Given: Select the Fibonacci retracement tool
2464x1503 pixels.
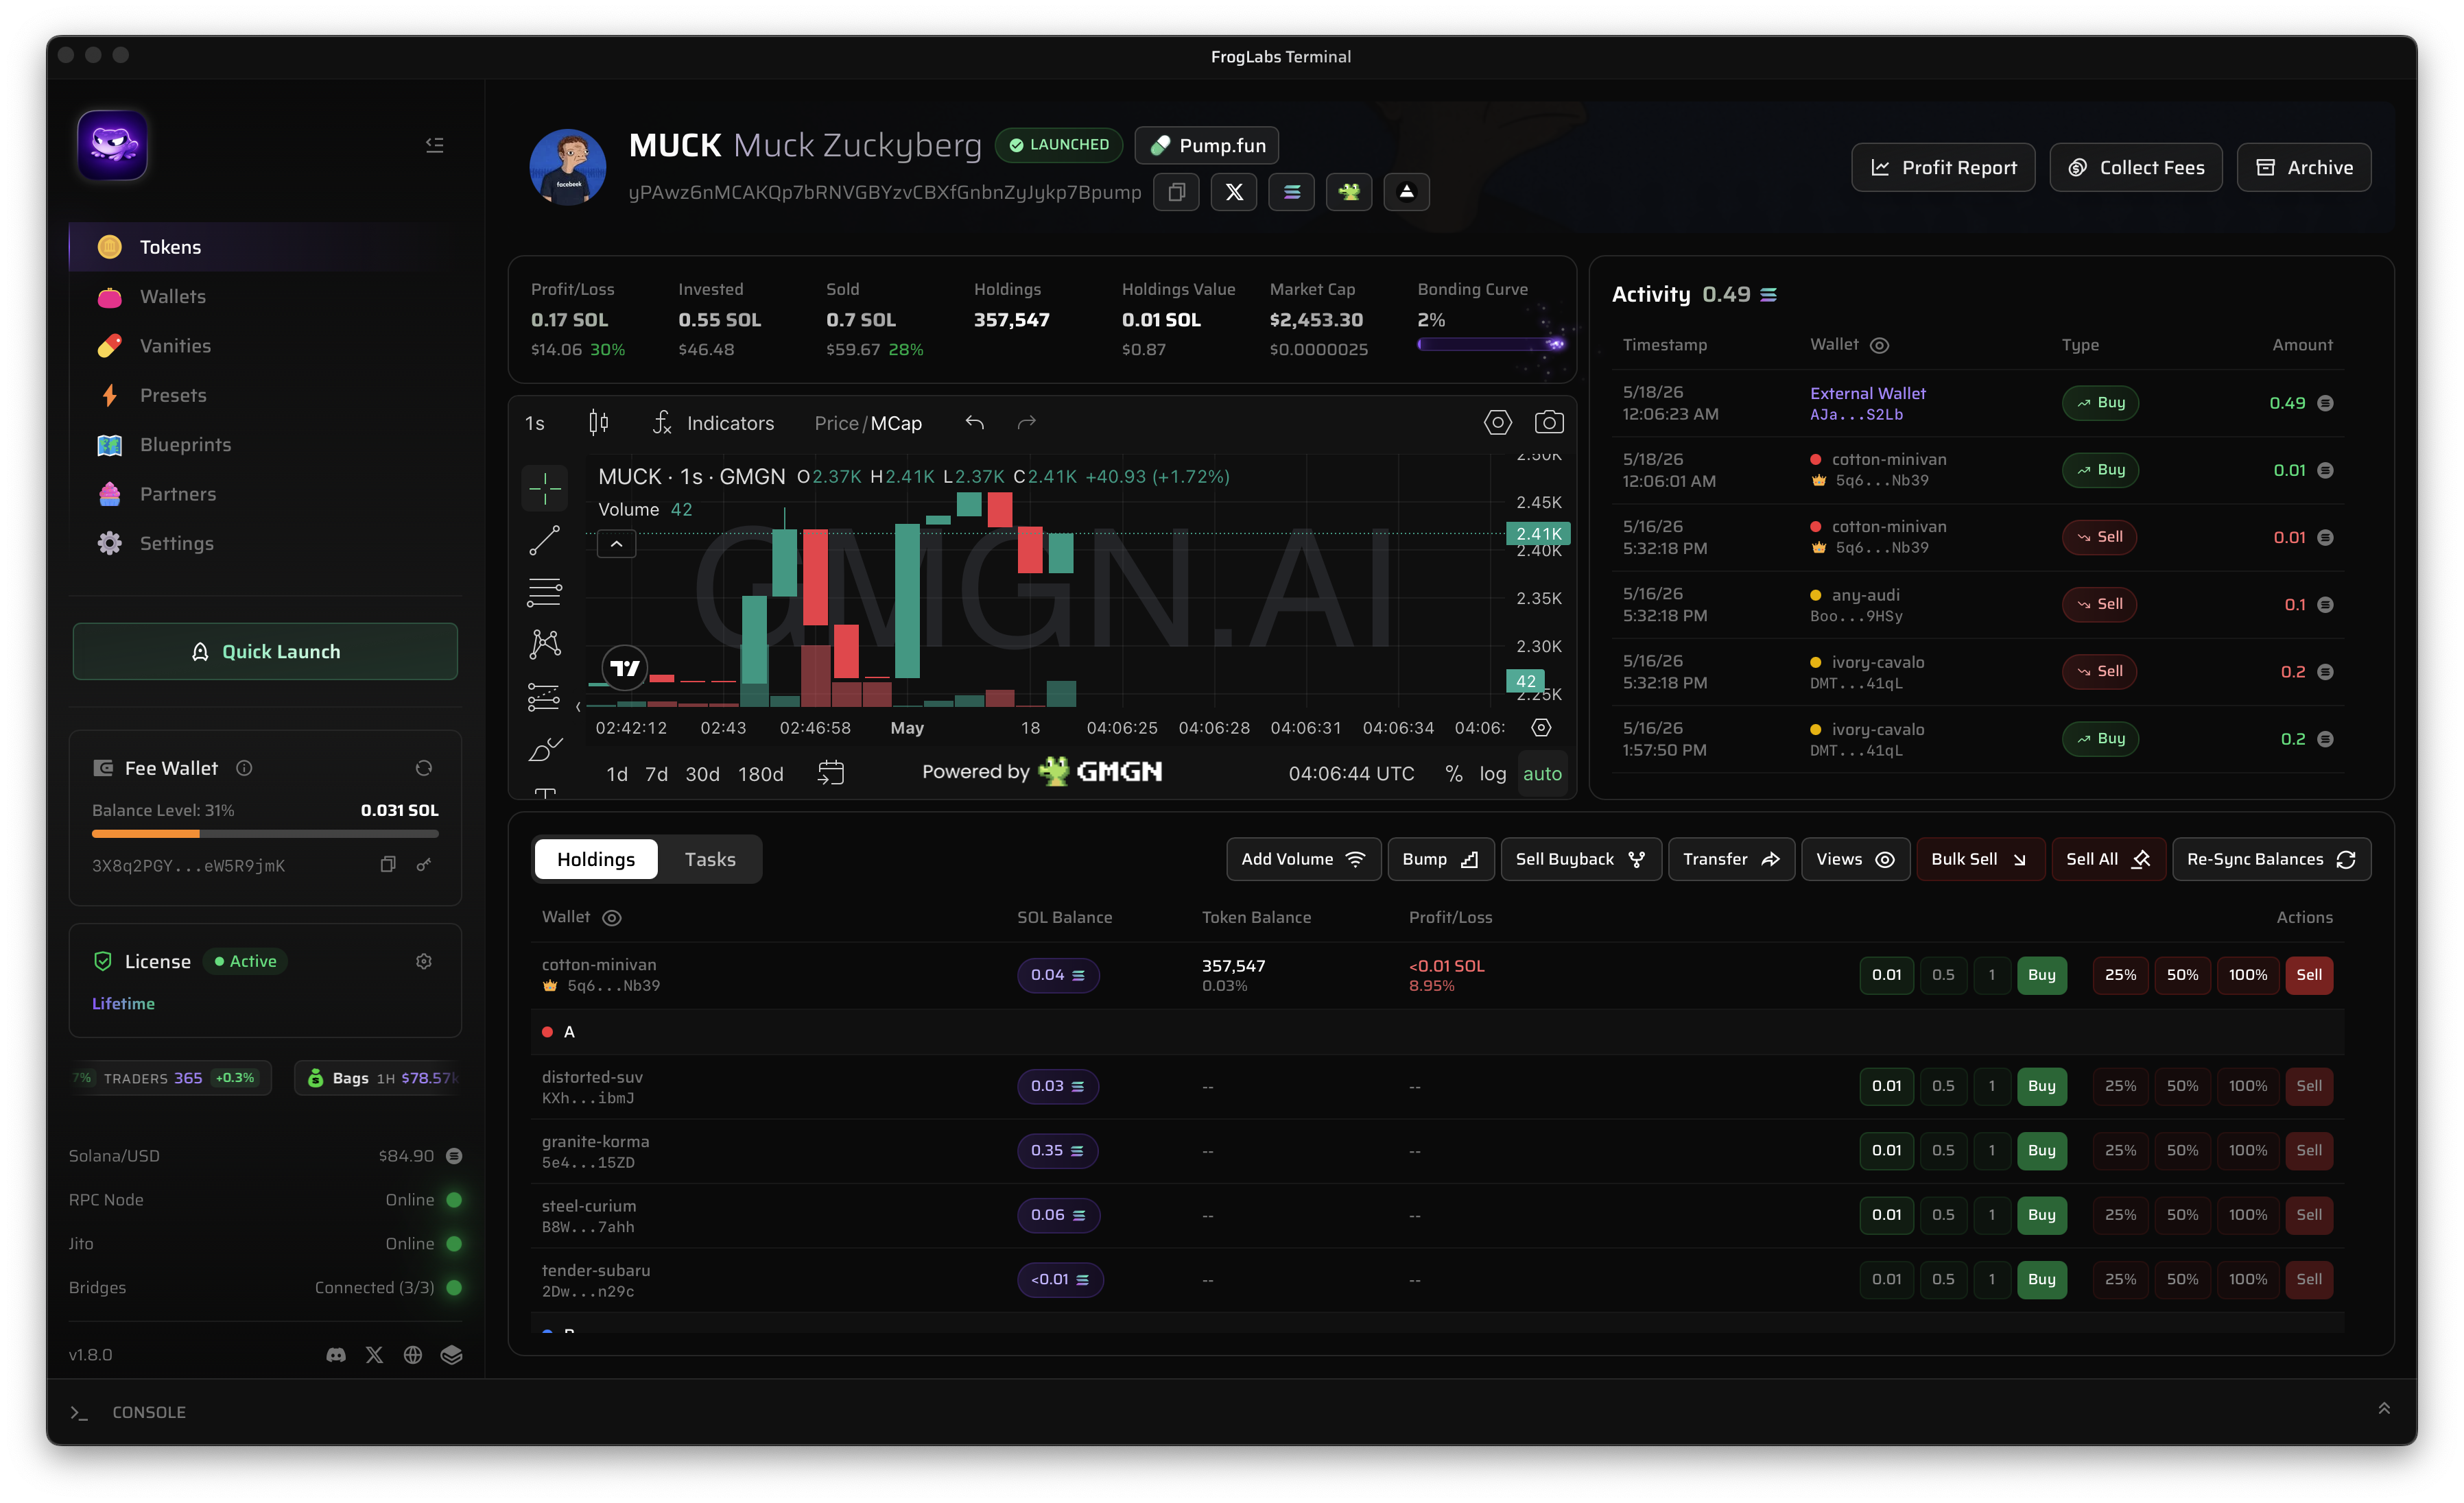Looking at the screenshot, I should (545, 592).
